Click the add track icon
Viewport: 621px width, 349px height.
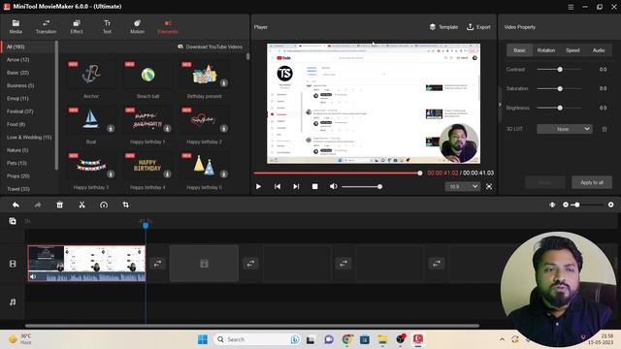tap(13, 221)
